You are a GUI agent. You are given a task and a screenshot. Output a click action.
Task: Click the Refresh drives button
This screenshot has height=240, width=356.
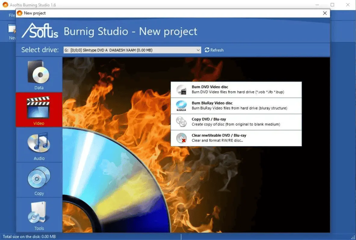[214, 50]
